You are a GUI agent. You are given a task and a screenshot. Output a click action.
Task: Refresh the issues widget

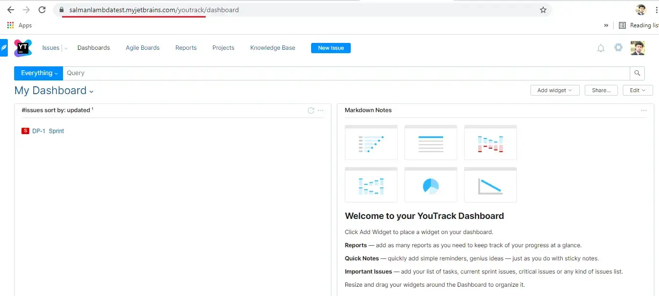(311, 111)
